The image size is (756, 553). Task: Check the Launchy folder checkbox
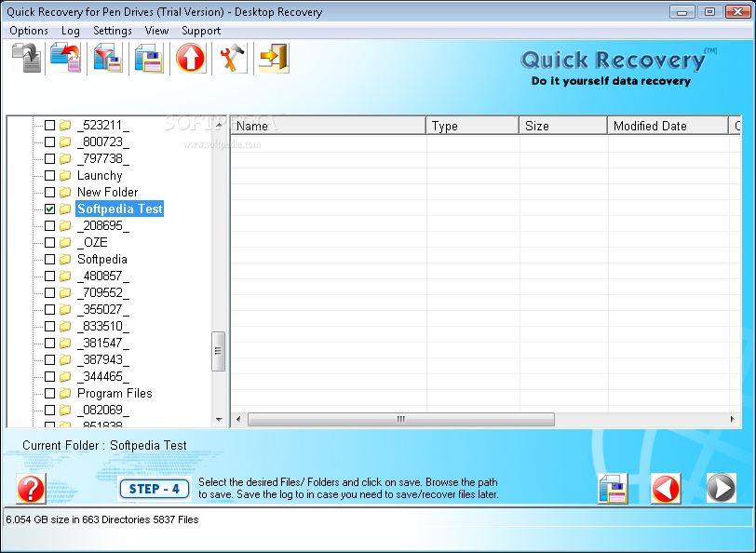(49, 176)
